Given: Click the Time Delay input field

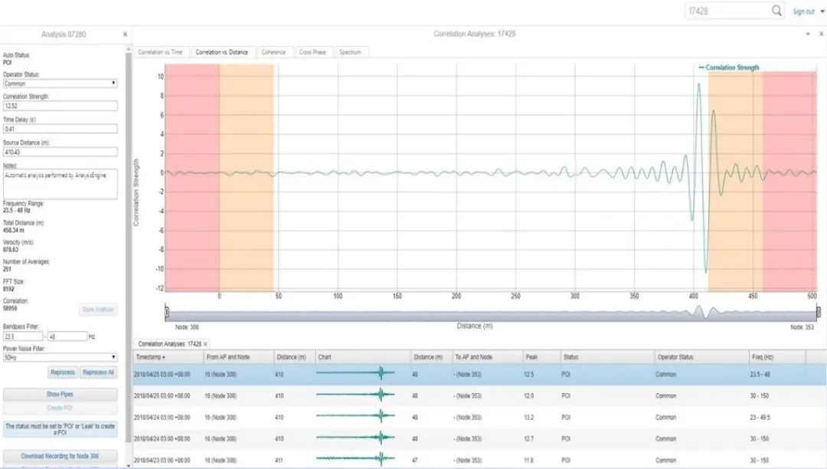Looking at the screenshot, I should [x=60, y=129].
